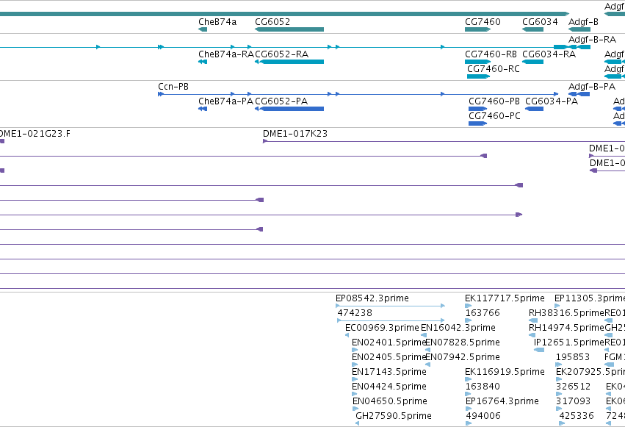
Task: Select the EP16764.3prime EST label
Action: 502,401
